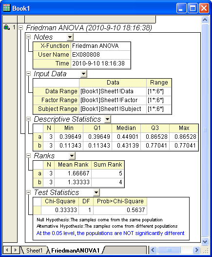Select the [Book1]Sheet1!Factor cell
212x257 pixels.
[113, 100]
